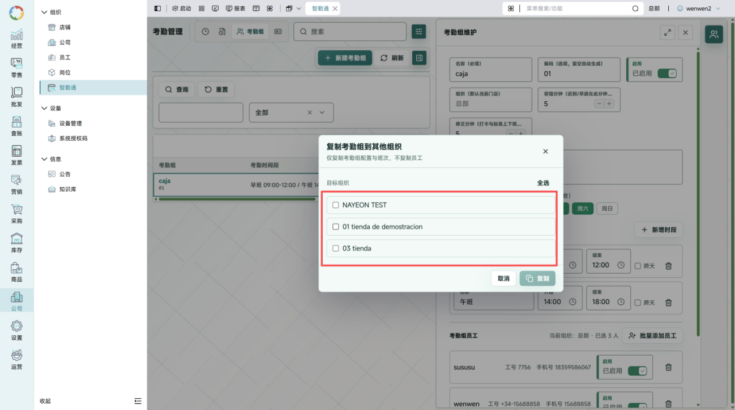Click 取消 to cancel the copy dialog
Viewport: 735px width, 410px height.
pyautogui.click(x=503, y=278)
